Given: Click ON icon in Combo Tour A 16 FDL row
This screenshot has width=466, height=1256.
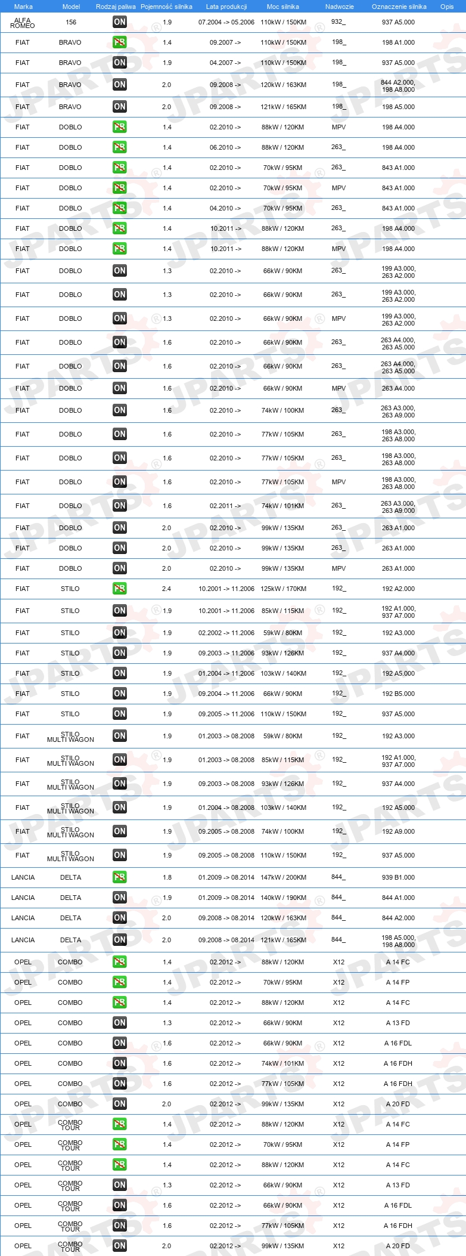Looking at the screenshot, I should 120,1205.
